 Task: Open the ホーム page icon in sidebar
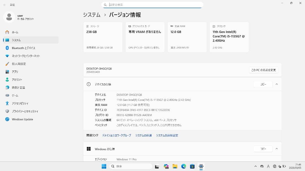point(7,32)
